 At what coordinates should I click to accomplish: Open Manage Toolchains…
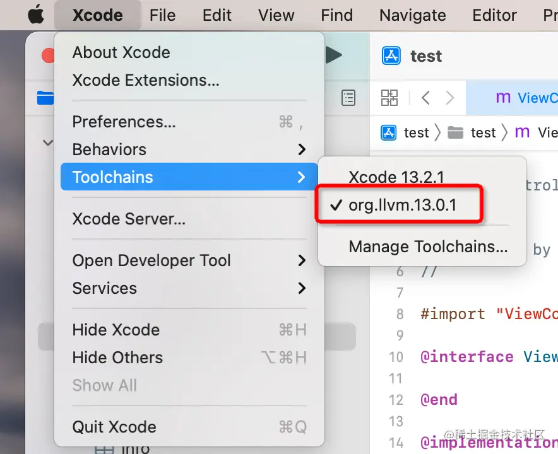click(x=422, y=247)
